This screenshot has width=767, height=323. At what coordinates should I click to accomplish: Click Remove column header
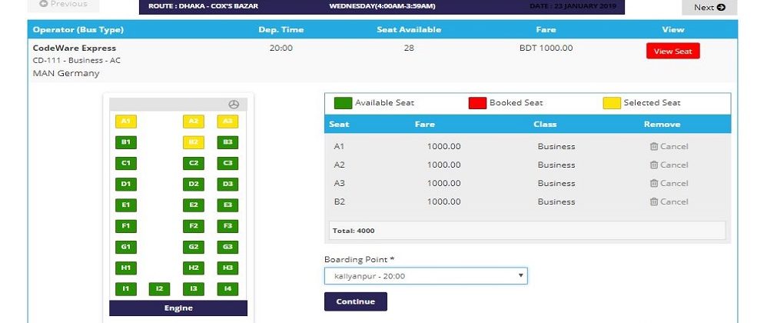tap(662, 125)
